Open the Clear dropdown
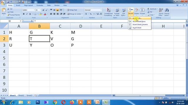This screenshot has width=188, height=105. pyautogui.click(x=151, y=15)
